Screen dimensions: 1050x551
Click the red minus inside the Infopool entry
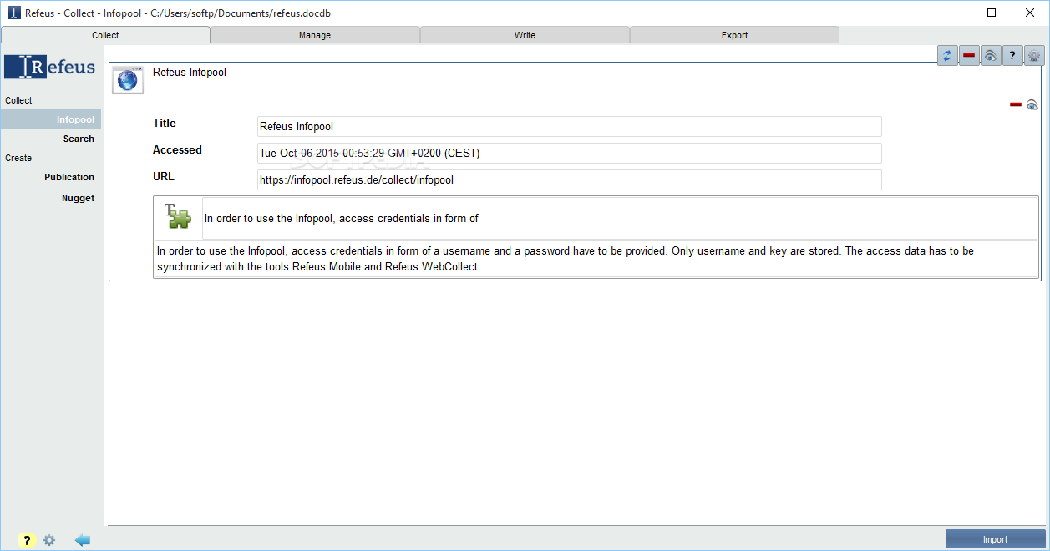(x=1016, y=104)
